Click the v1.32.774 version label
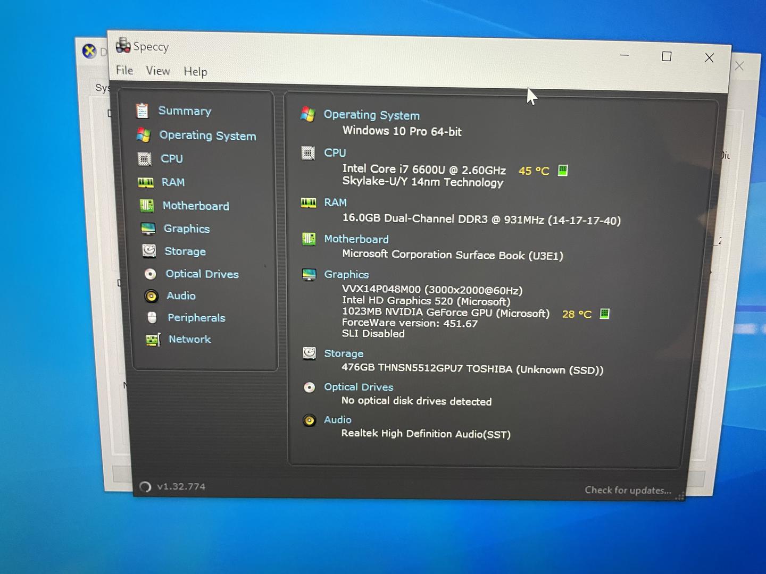Viewport: 766px width, 574px height. [181, 486]
